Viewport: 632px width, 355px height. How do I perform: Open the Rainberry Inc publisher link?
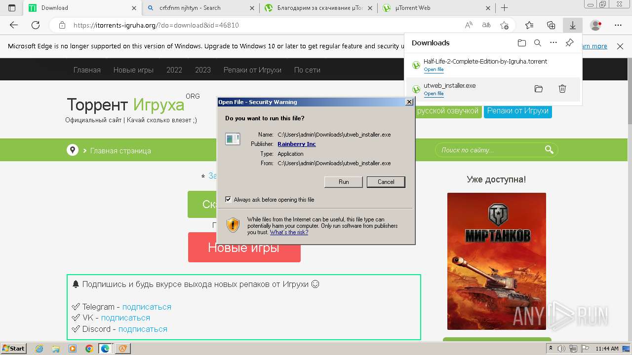(x=297, y=144)
